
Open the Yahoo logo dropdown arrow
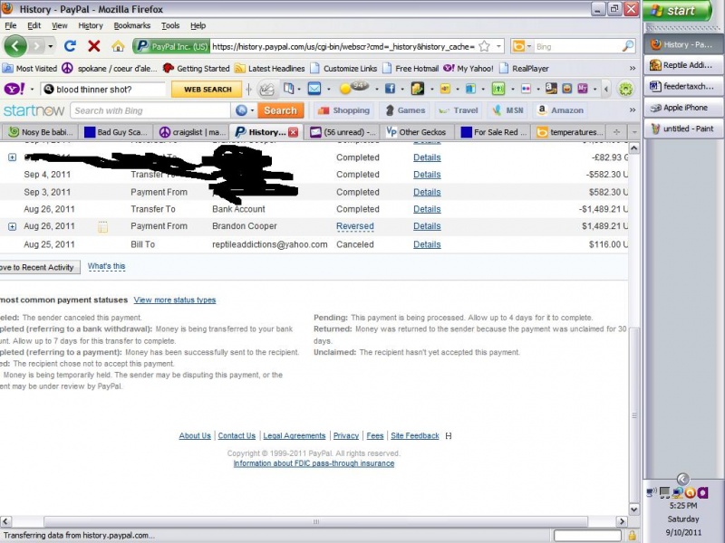32,89
